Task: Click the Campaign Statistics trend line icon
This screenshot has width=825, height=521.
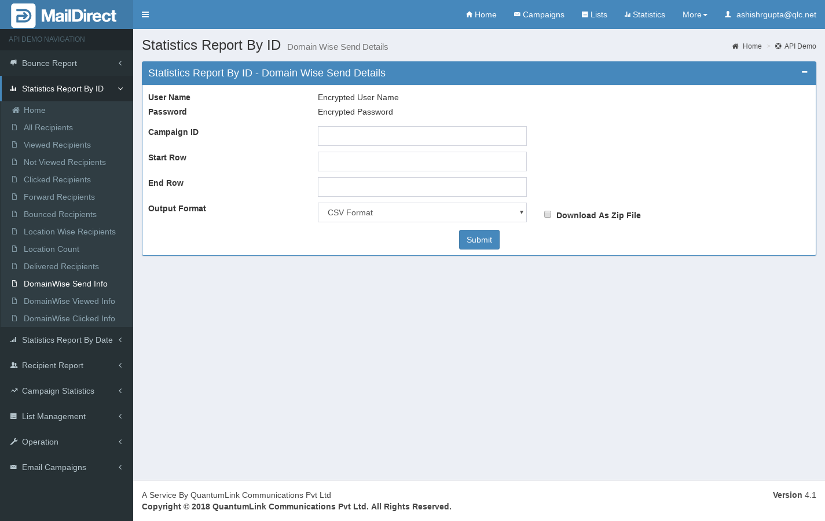Action: pyautogui.click(x=14, y=391)
